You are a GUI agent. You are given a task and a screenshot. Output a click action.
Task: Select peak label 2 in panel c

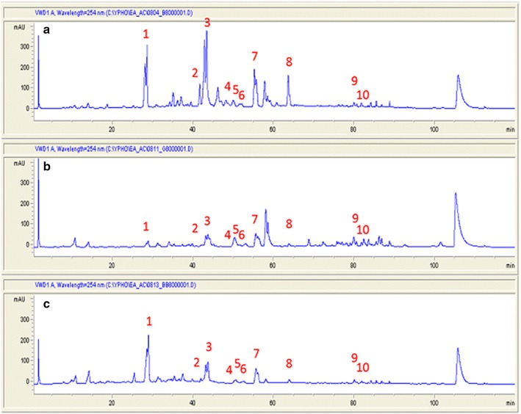click(x=196, y=363)
